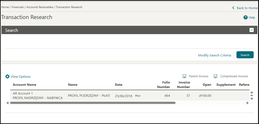
Task: Select Financials in the breadcrumb
Action: (x=18, y=7)
